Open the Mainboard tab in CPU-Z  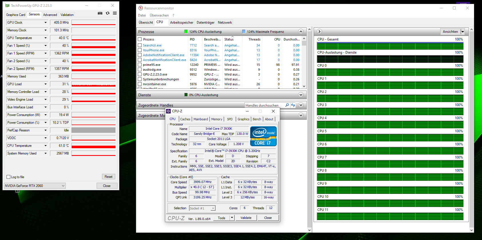pyautogui.click(x=201, y=119)
